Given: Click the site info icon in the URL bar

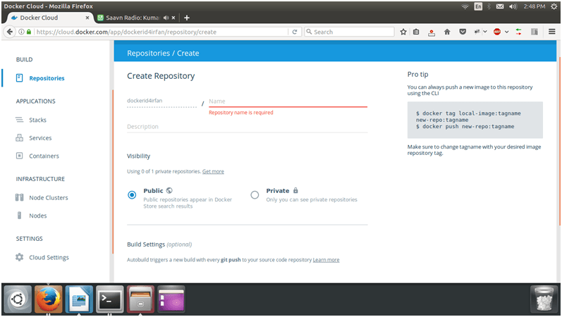Looking at the screenshot, I should pyautogui.click(x=21, y=32).
